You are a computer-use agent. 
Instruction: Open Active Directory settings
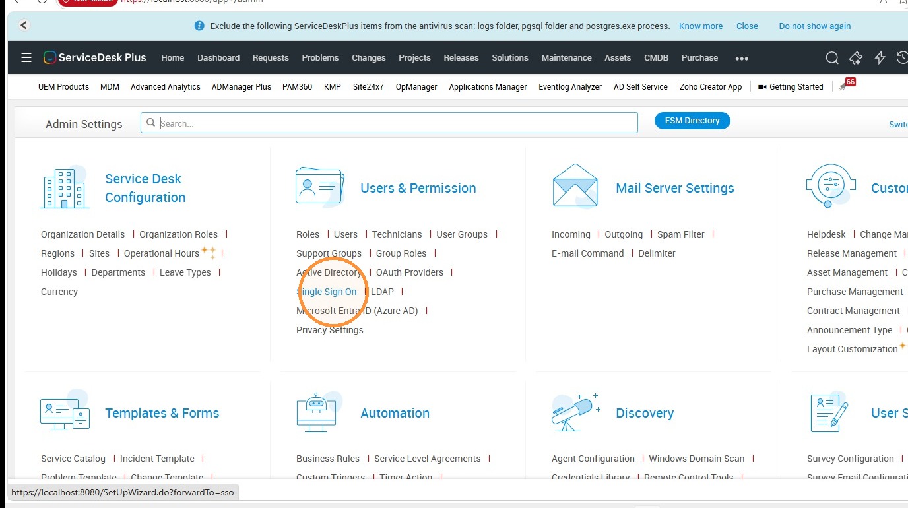click(x=329, y=272)
